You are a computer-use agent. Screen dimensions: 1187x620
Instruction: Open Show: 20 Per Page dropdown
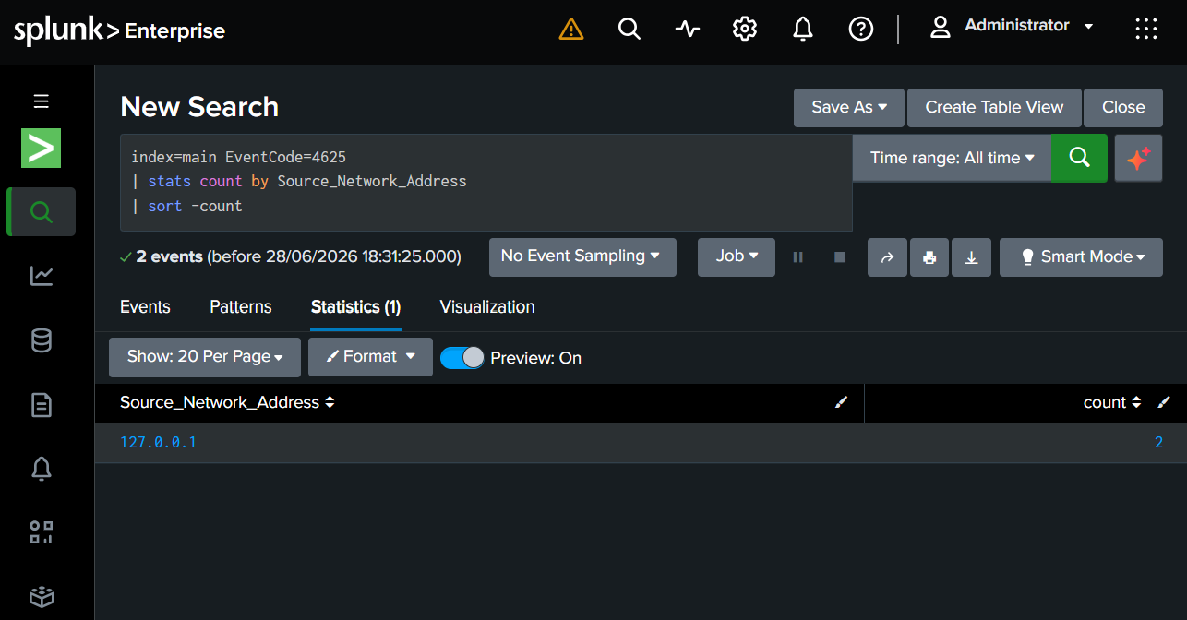click(205, 357)
